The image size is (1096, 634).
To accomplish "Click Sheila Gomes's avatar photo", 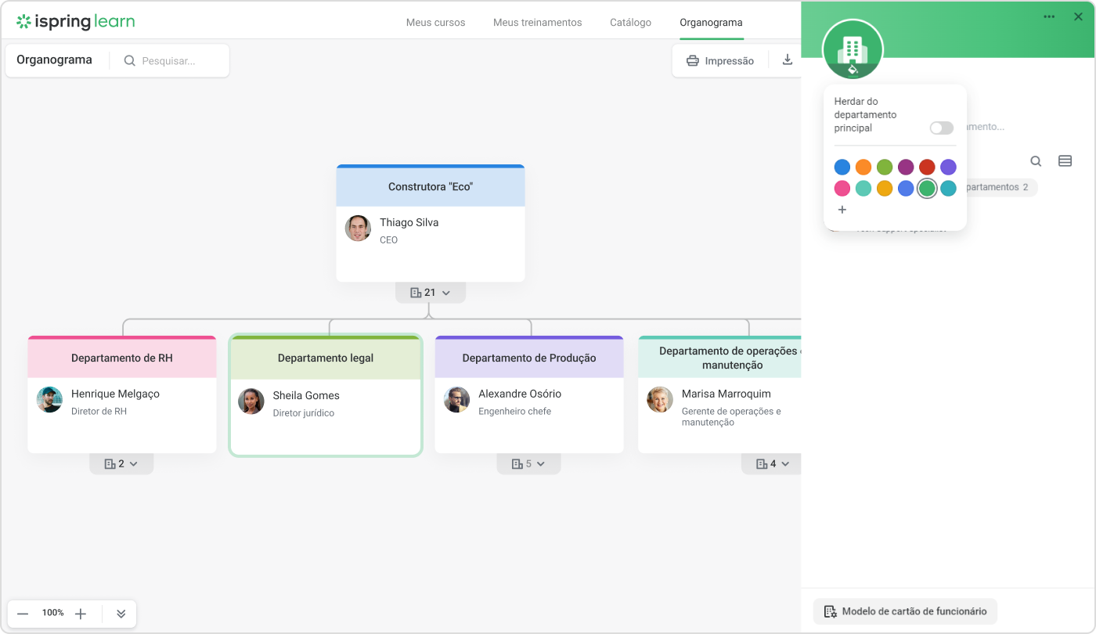I will tap(251, 401).
